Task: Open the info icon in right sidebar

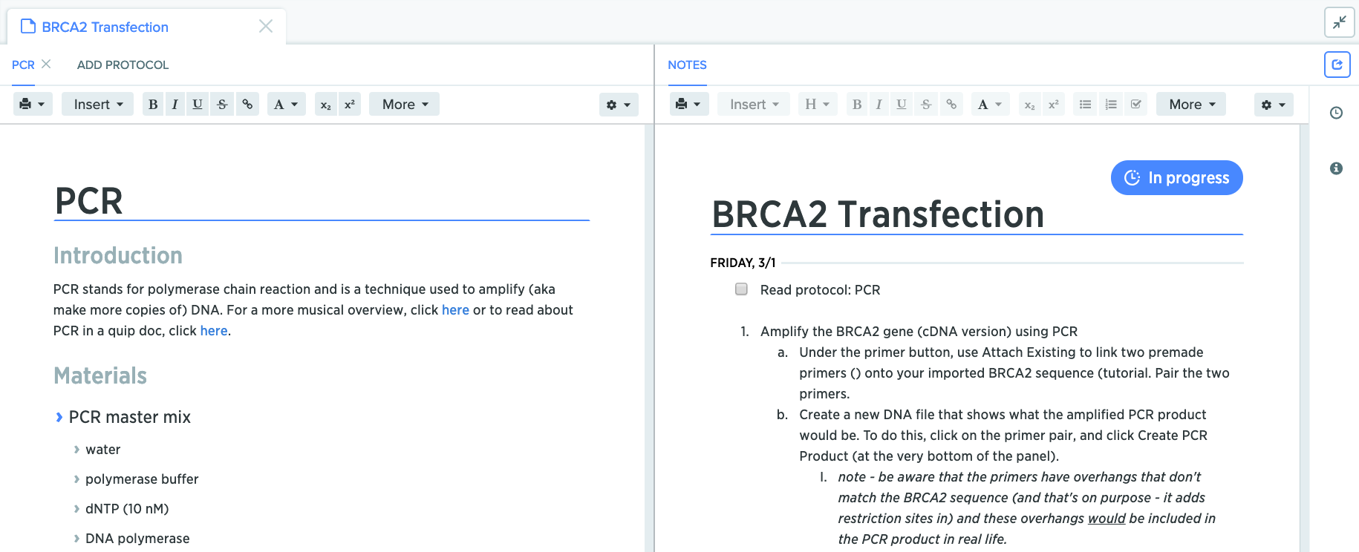Action: point(1336,168)
